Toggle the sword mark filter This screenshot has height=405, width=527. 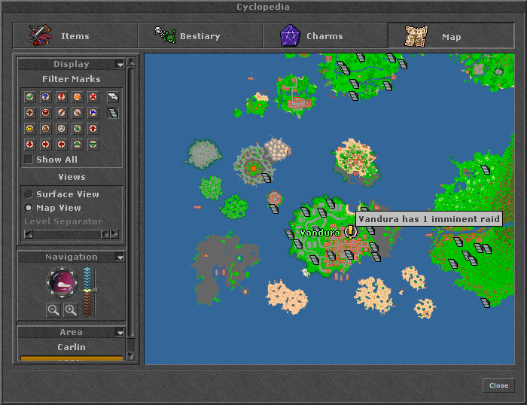(x=77, y=113)
